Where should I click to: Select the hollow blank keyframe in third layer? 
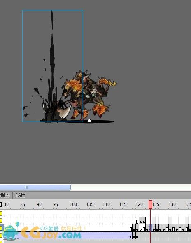[140, 229]
